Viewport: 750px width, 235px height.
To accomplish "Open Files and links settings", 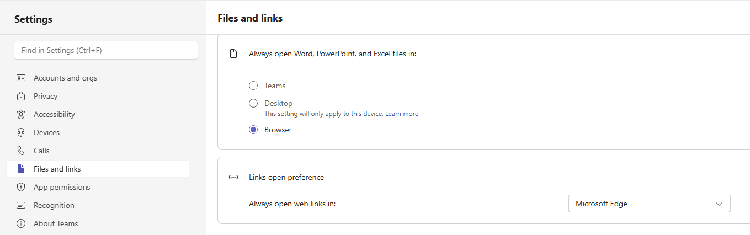I will [x=57, y=169].
